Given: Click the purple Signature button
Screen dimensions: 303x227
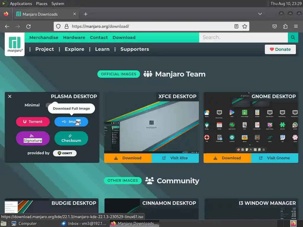Looking at the screenshot, I should click(33, 138).
